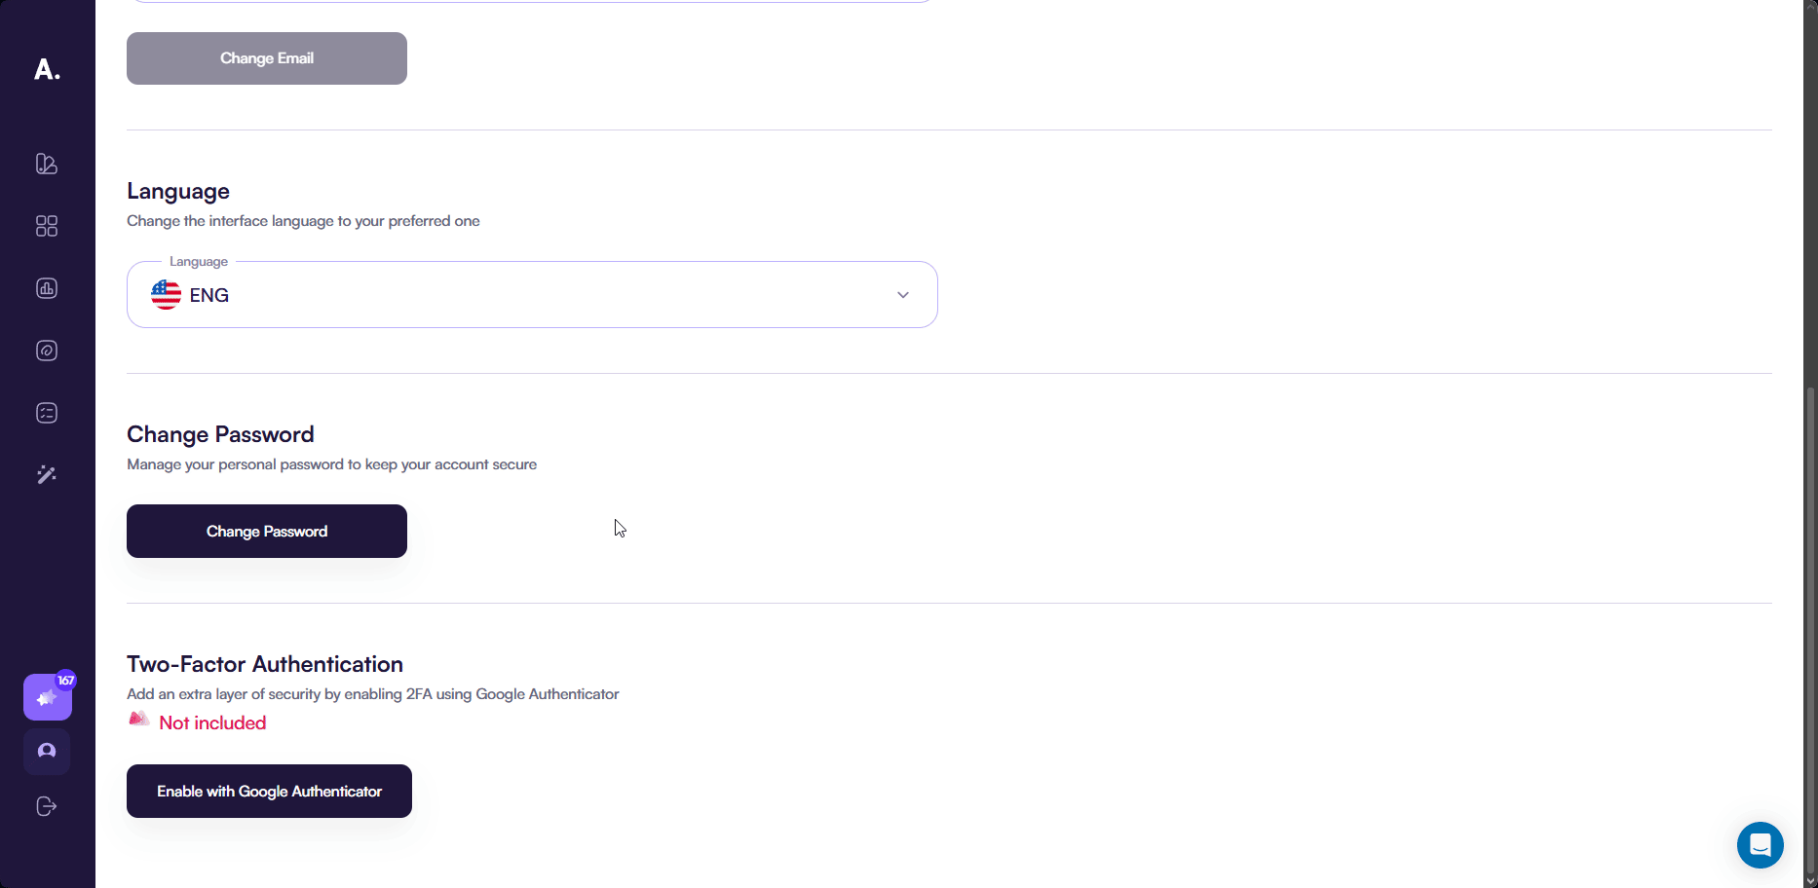Click the spiral icon in sidebar
This screenshot has height=888, width=1818.
point(47,351)
